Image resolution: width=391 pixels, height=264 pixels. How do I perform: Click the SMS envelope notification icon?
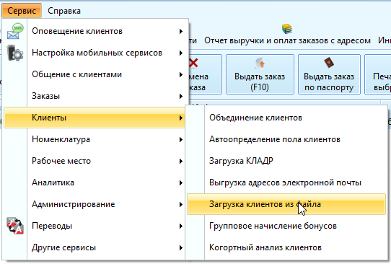pyautogui.click(x=15, y=31)
